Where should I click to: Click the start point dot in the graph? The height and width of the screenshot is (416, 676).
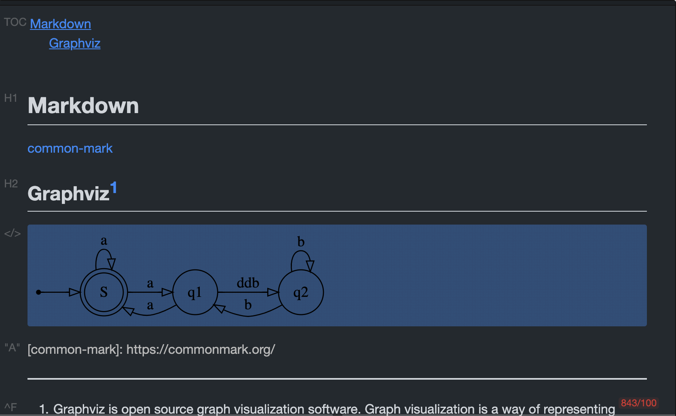click(38, 292)
